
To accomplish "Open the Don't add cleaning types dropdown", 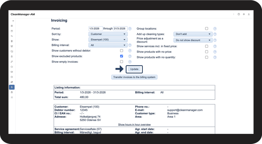I will (x=193, y=34).
